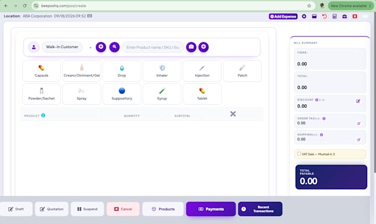Select the Capsule category
The image size is (376, 224).
click(x=41, y=71)
